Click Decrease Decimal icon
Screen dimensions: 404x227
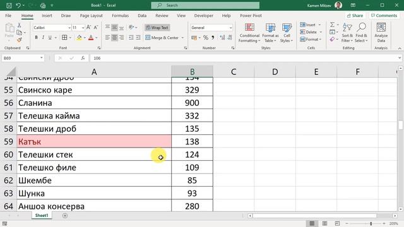230,38
